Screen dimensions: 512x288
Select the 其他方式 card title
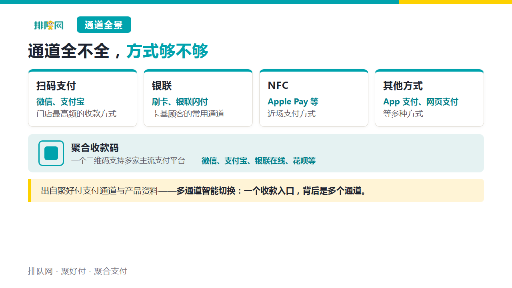[403, 86]
